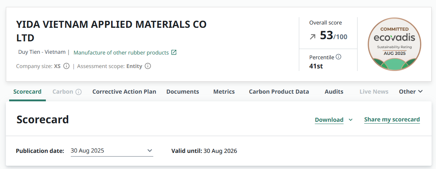Open the Carbon Product Data tab
The width and height of the screenshot is (436, 169).
[x=279, y=91]
